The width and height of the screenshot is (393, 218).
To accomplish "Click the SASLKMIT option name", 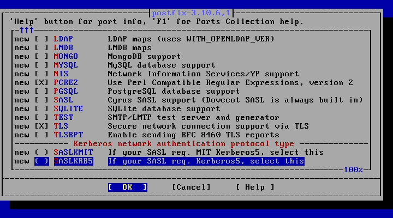I will click(73, 153).
